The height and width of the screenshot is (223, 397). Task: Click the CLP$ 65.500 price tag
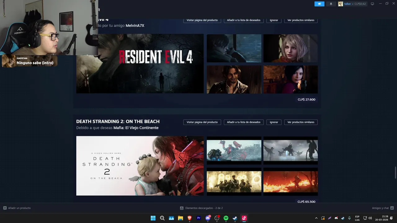[306, 202]
